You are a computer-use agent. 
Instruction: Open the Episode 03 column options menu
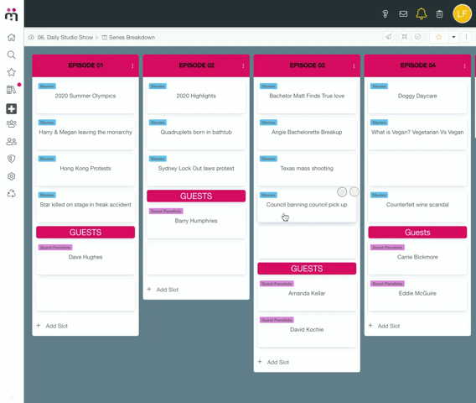(x=354, y=65)
